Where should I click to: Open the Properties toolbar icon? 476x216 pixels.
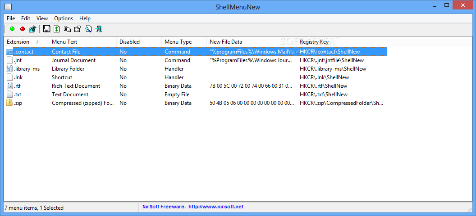click(78, 29)
